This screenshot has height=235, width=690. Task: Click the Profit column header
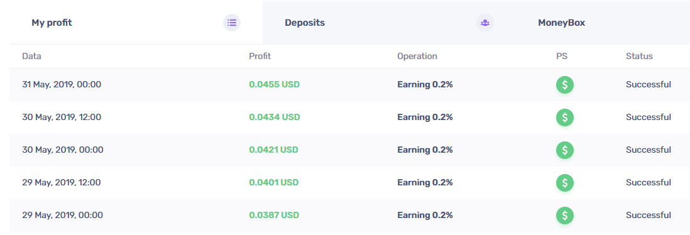(x=260, y=57)
